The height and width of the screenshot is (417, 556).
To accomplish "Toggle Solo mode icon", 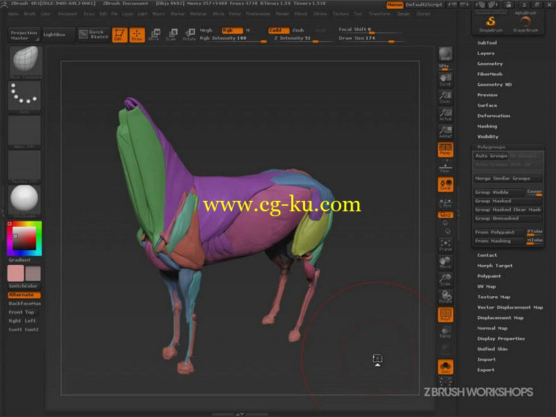I will point(445,367).
